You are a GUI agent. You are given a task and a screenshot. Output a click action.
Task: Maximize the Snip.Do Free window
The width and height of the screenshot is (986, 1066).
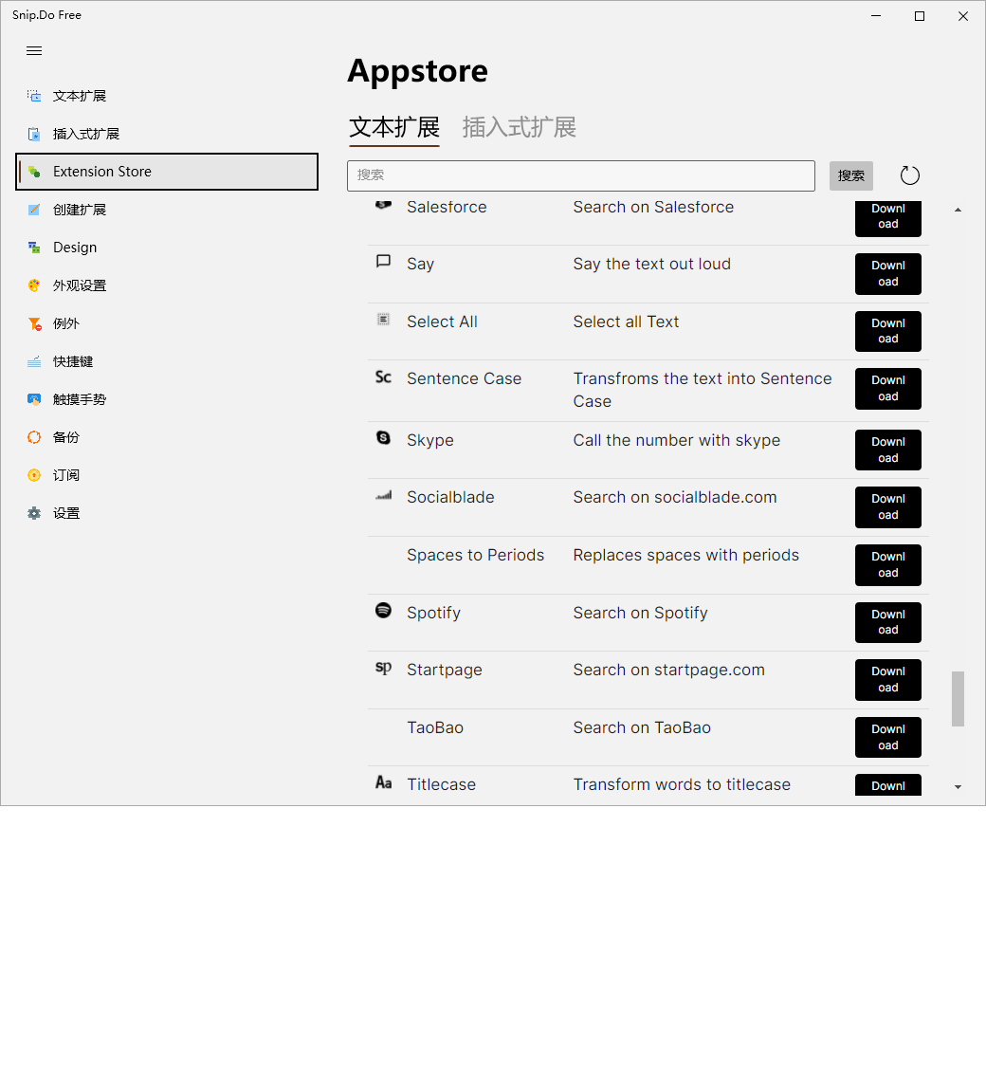click(920, 16)
